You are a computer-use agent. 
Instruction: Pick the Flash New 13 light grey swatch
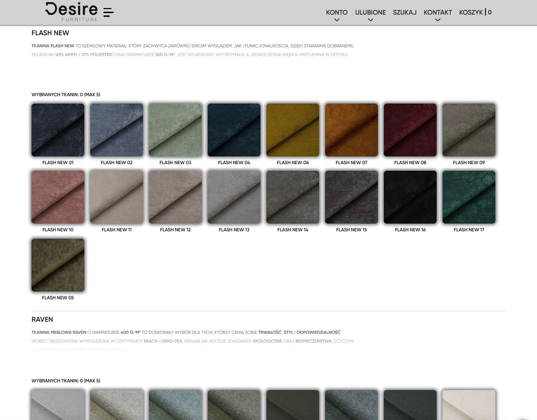(234, 197)
